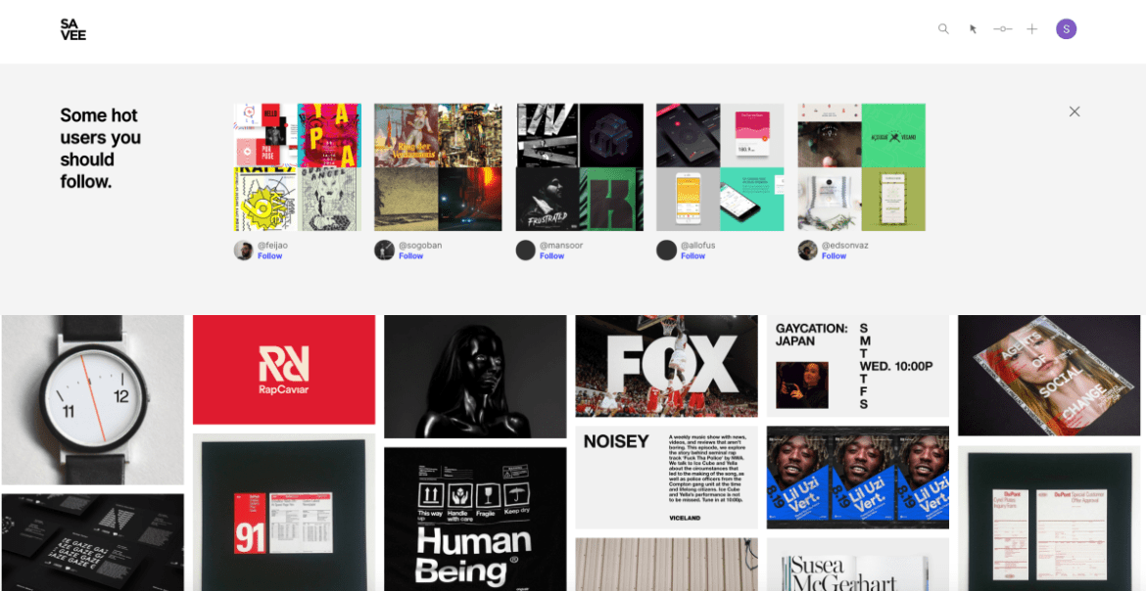Open the RapCaviar red logo image
This screenshot has height=591, width=1146.
click(284, 370)
